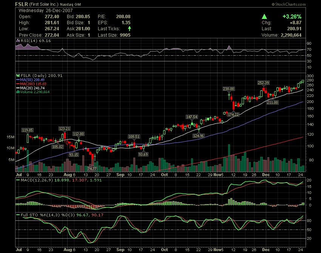Click the RSI(14) 69.16 label
This screenshot has width=321, height=253.
tap(36, 41)
